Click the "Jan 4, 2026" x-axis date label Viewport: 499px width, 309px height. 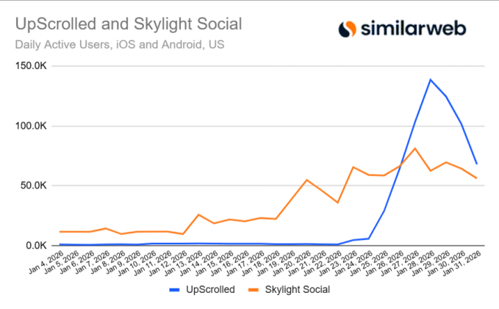[x=46, y=261]
